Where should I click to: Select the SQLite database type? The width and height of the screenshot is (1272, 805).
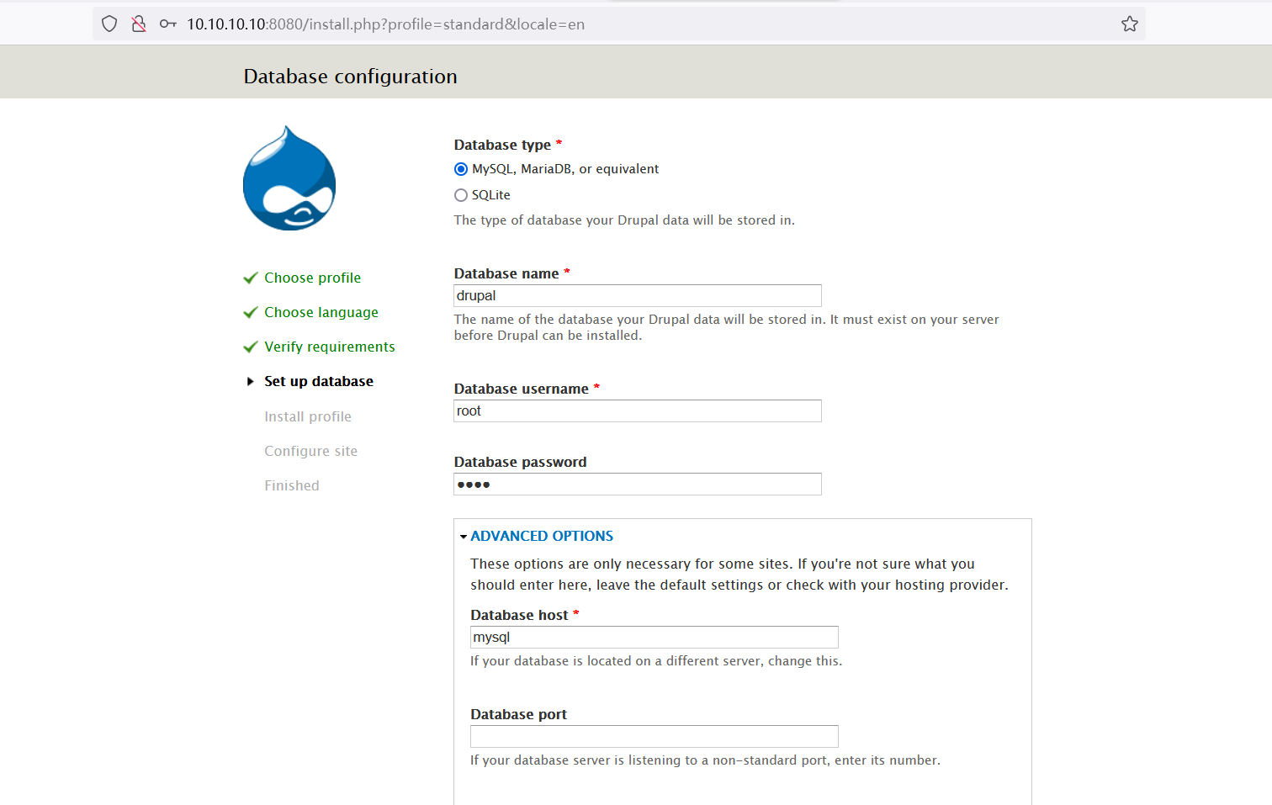pyautogui.click(x=461, y=195)
